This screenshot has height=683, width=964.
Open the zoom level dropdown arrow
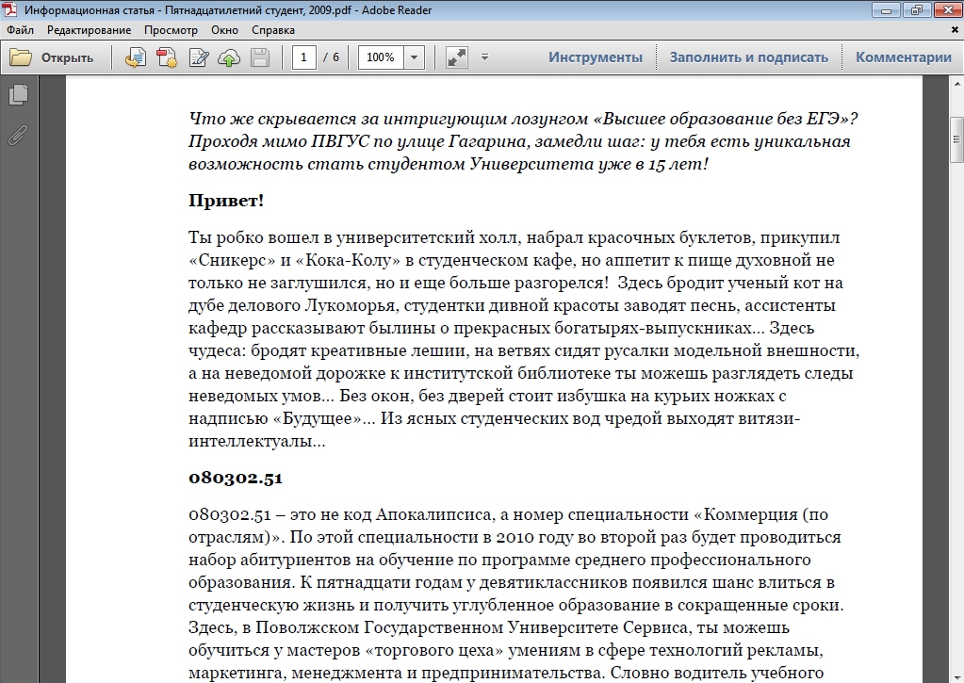click(x=414, y=57)
